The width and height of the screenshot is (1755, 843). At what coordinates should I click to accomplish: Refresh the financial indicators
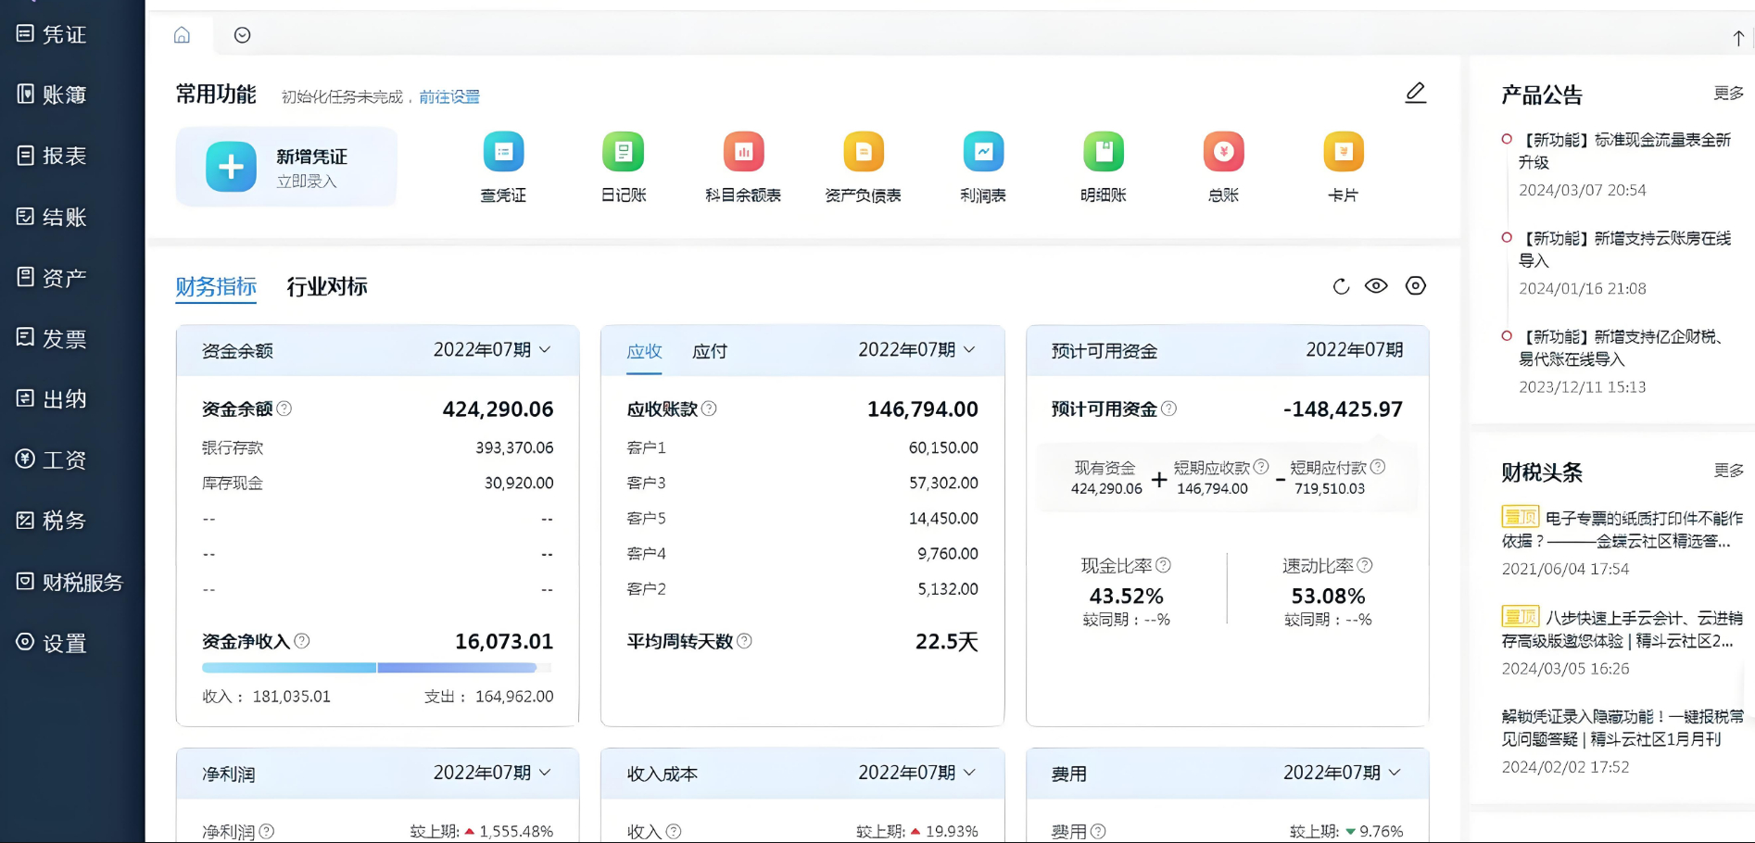pyautogui.click(x=1341, y=286)
